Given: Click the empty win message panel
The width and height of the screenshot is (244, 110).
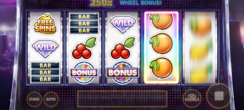Looking at the screenshot, I should [x=122, y=99].
